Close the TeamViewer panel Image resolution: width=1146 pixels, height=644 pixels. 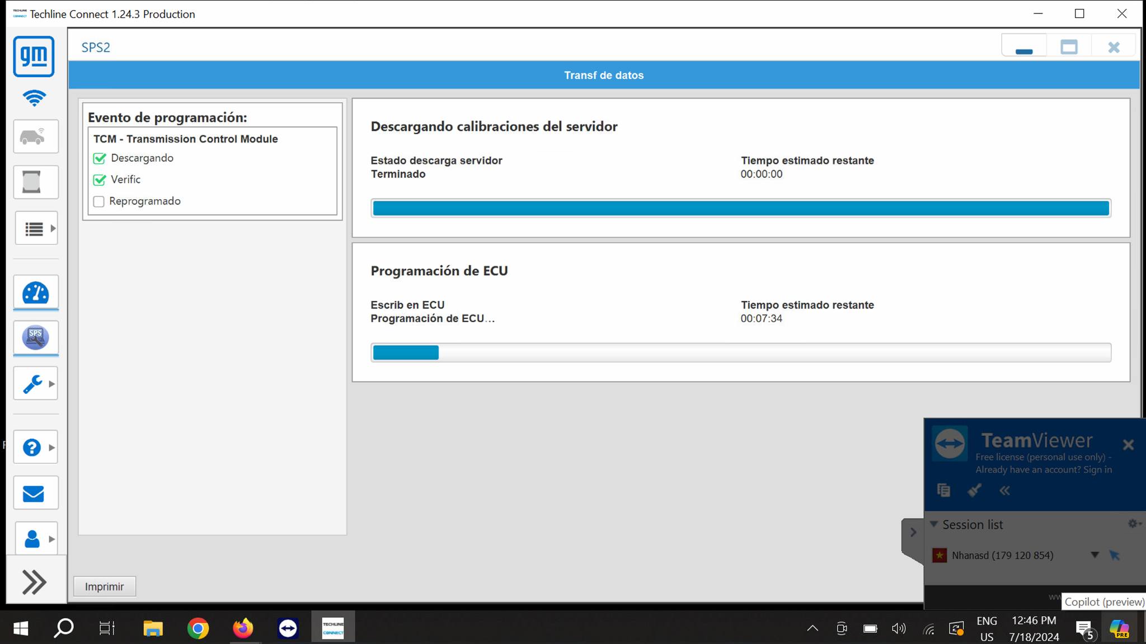(1128, 445)
